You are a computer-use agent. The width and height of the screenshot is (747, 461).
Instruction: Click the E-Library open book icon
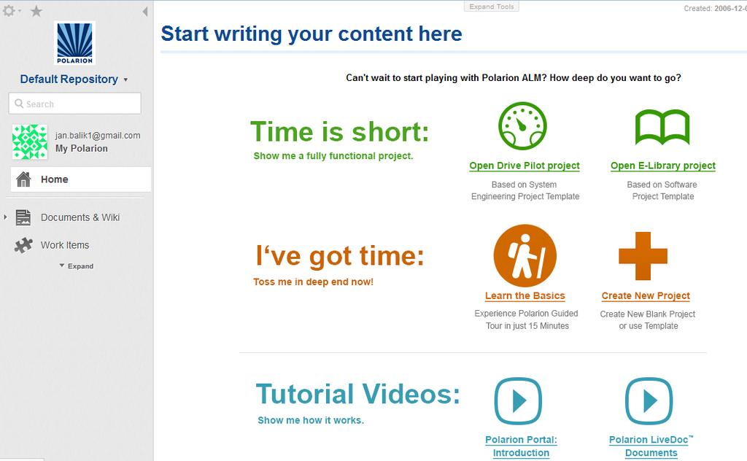[x=662, y=127]
